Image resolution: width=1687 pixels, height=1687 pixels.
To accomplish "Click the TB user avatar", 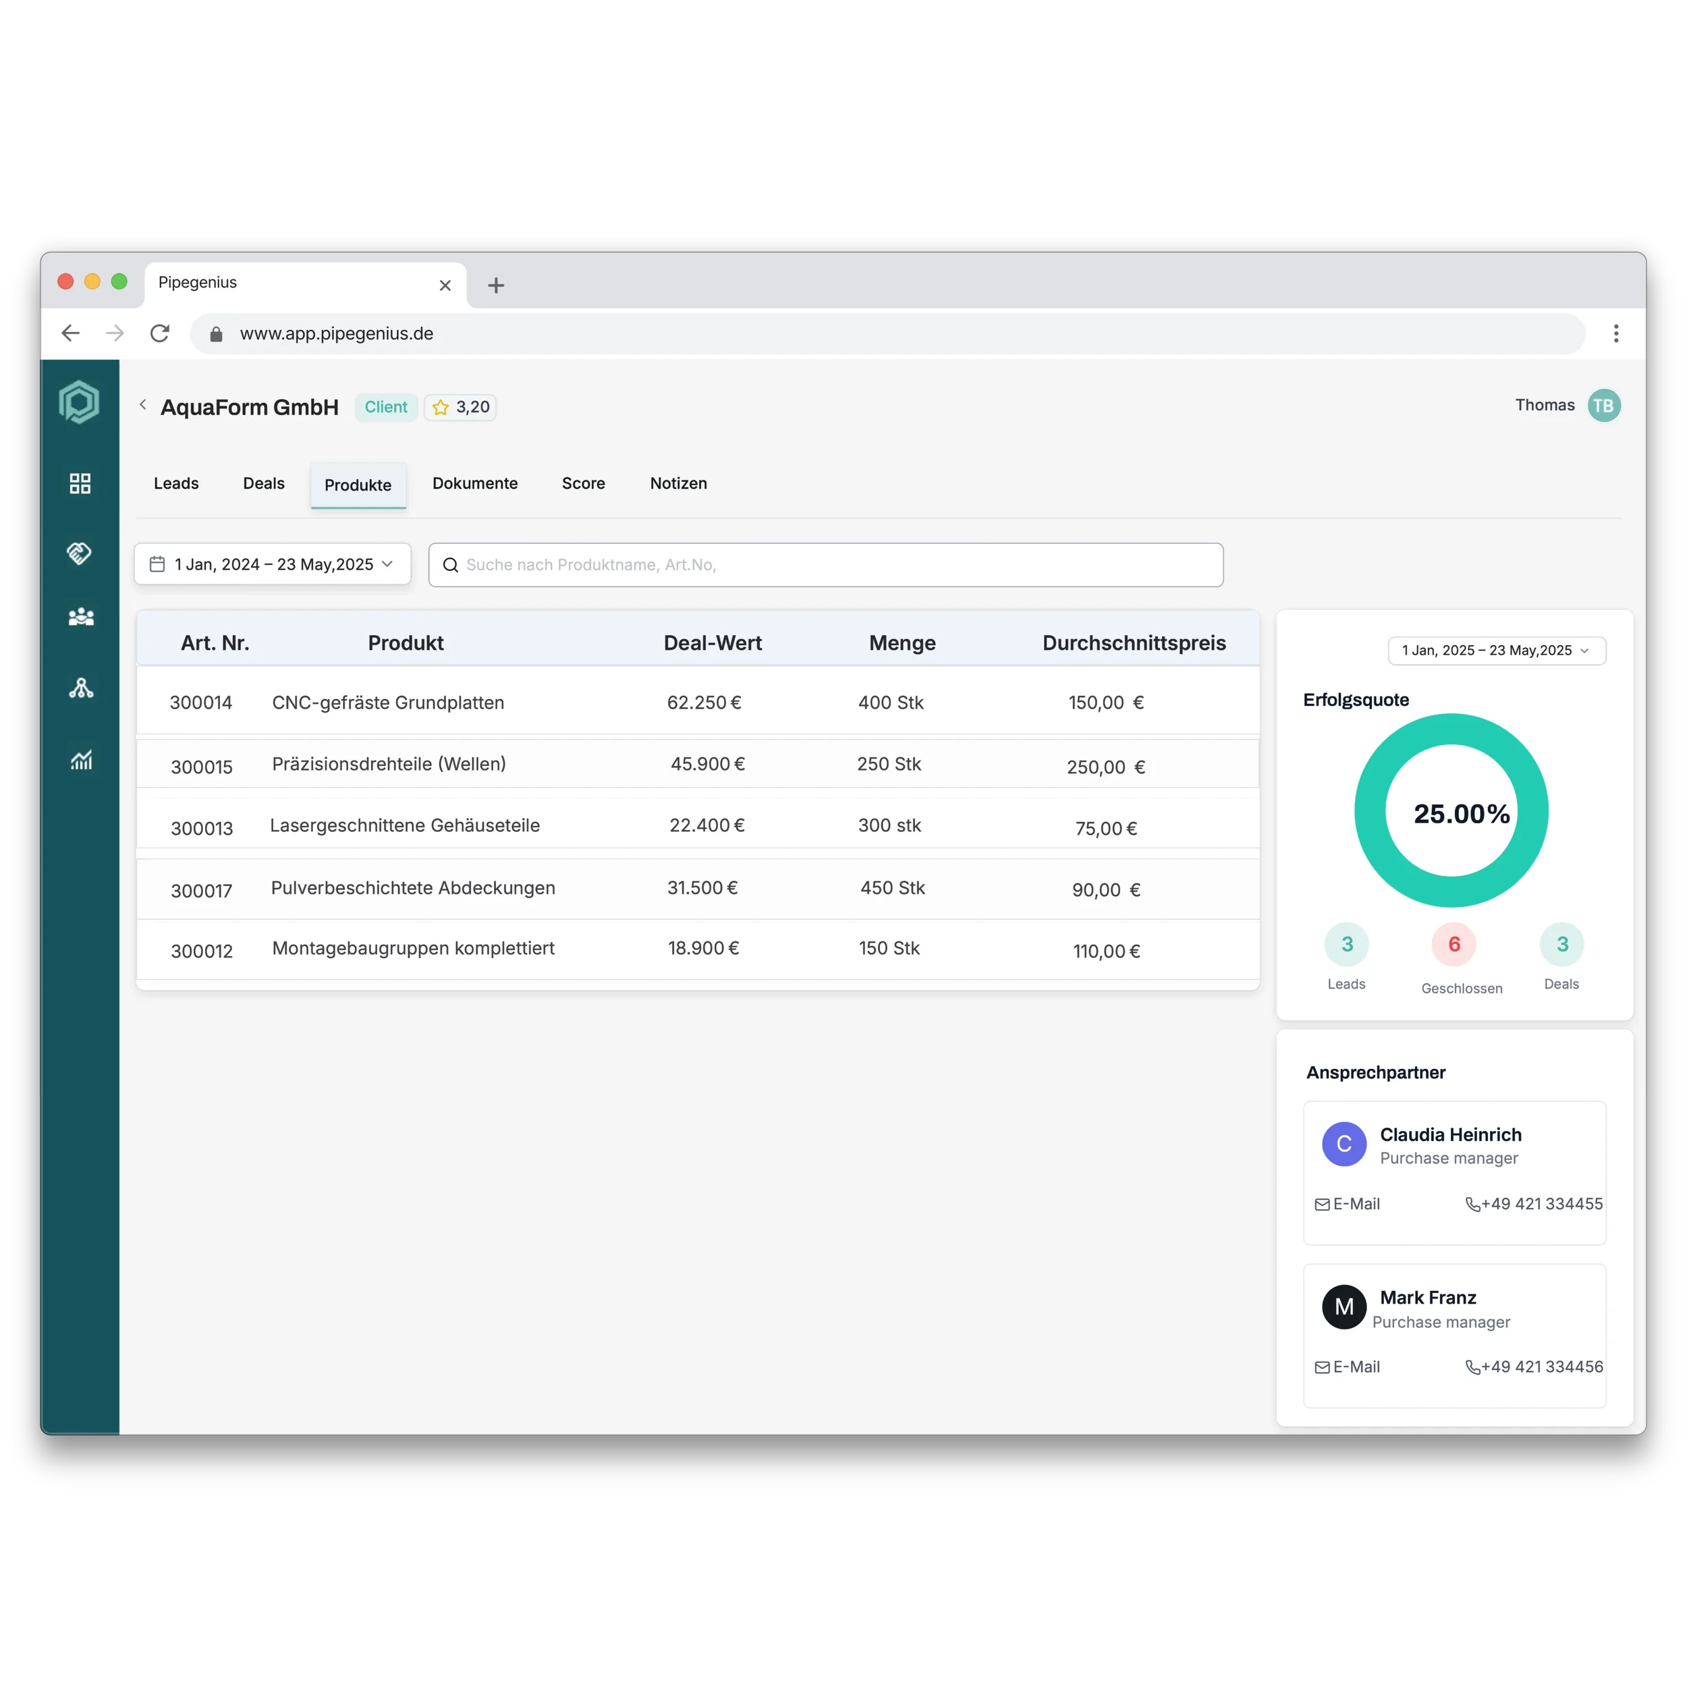I will (x=1603, y=405).
